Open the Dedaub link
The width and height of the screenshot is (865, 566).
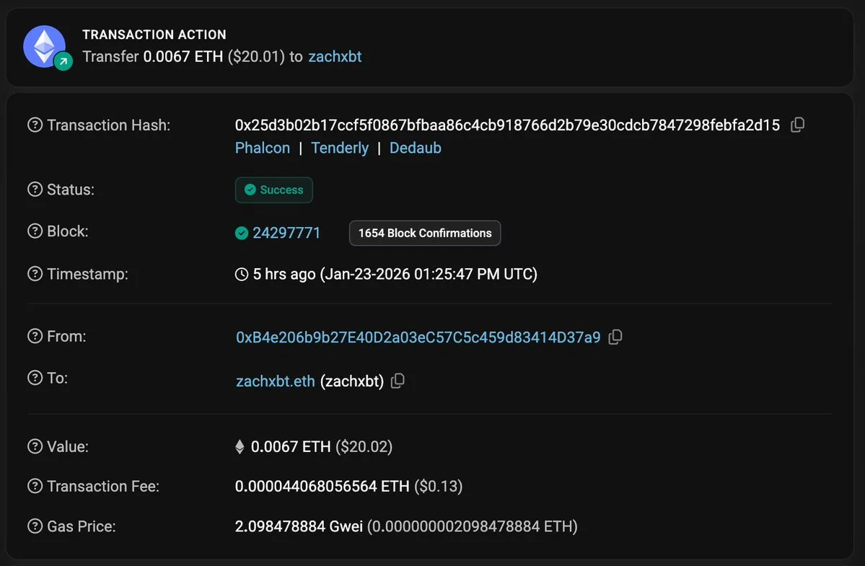[x=416, y=148]
